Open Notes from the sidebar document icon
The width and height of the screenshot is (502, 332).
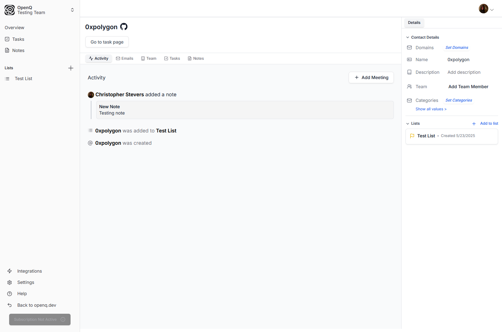(7, 50)
